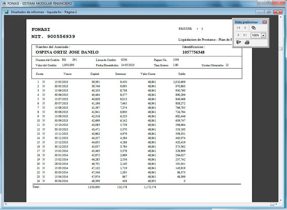Click vertical scrollbar up arrow
This screenshot has height=210, width=287.
[x=281, y=17]
